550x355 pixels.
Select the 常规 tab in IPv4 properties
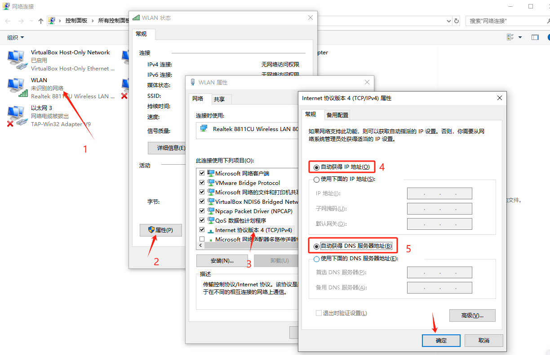tap(310, 114)
